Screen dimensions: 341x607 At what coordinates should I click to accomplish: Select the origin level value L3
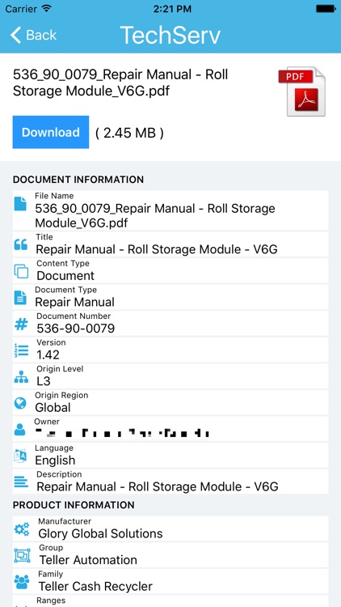[44, 381]
